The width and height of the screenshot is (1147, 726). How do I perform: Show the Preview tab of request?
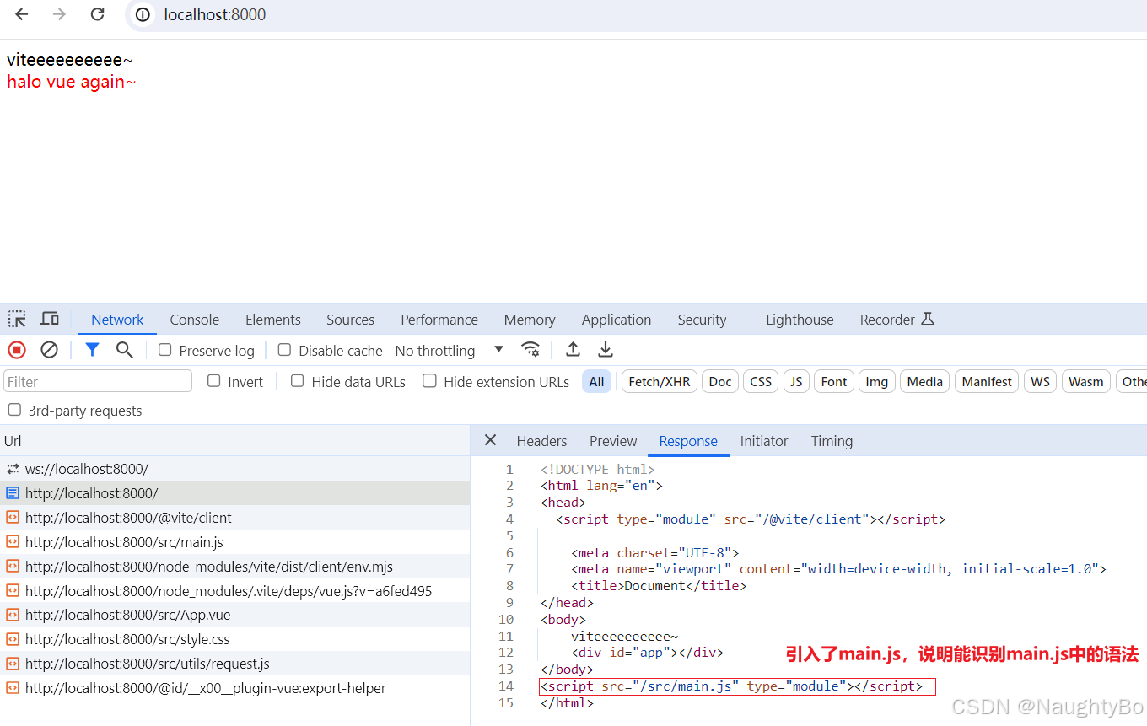[x=613, y=441]
